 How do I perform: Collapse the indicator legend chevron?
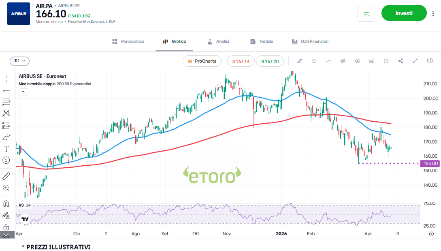23,92
